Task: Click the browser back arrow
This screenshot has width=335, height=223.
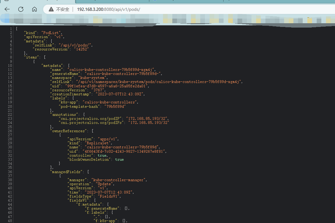Action: pyautogui.click(x=7, y=9)
